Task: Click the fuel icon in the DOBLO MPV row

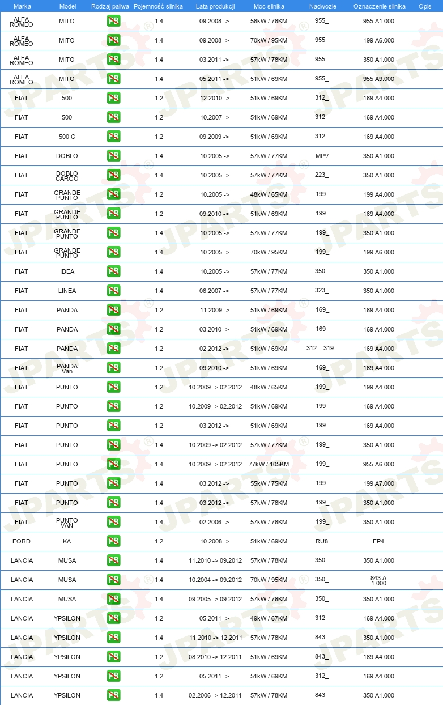Action: tap(113, 156)
